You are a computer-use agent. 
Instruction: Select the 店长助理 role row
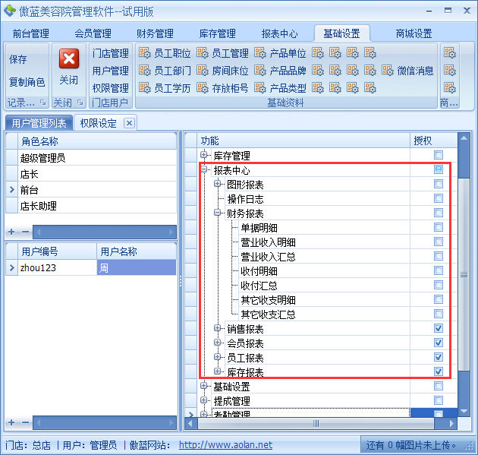[x=38, y=206]
